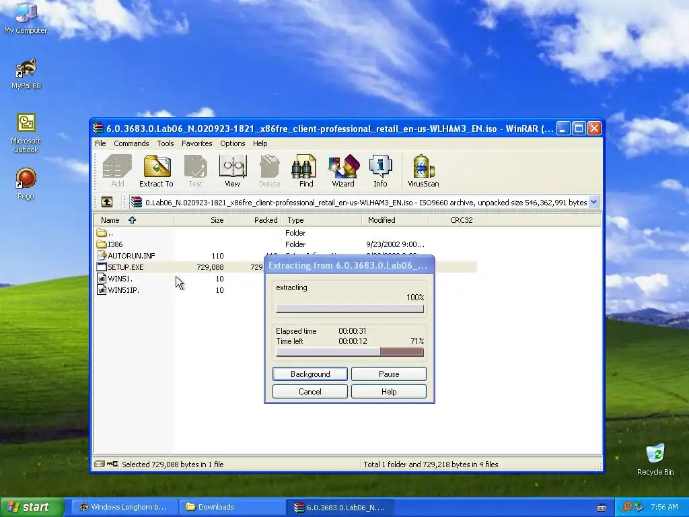This screenshot has height=517, width=689.
Task: Sort by Packed column header
Action: [x=254, y=220]
